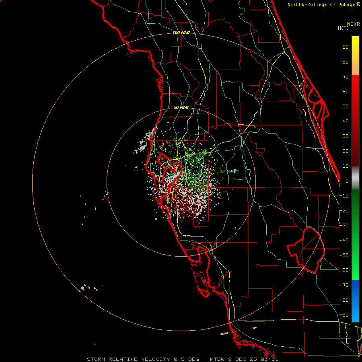Viewport: 362px width, 362px height.
Task: Click the 30 value on the velocity scale
Action: 346,136
